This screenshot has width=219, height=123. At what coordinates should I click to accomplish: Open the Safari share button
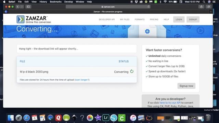click(x=201, y=7)
